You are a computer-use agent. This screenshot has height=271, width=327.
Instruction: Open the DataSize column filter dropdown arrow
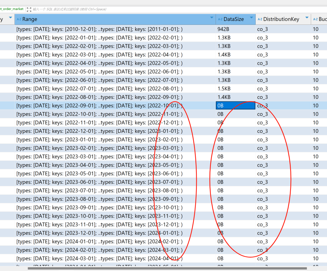coord(251,18)
